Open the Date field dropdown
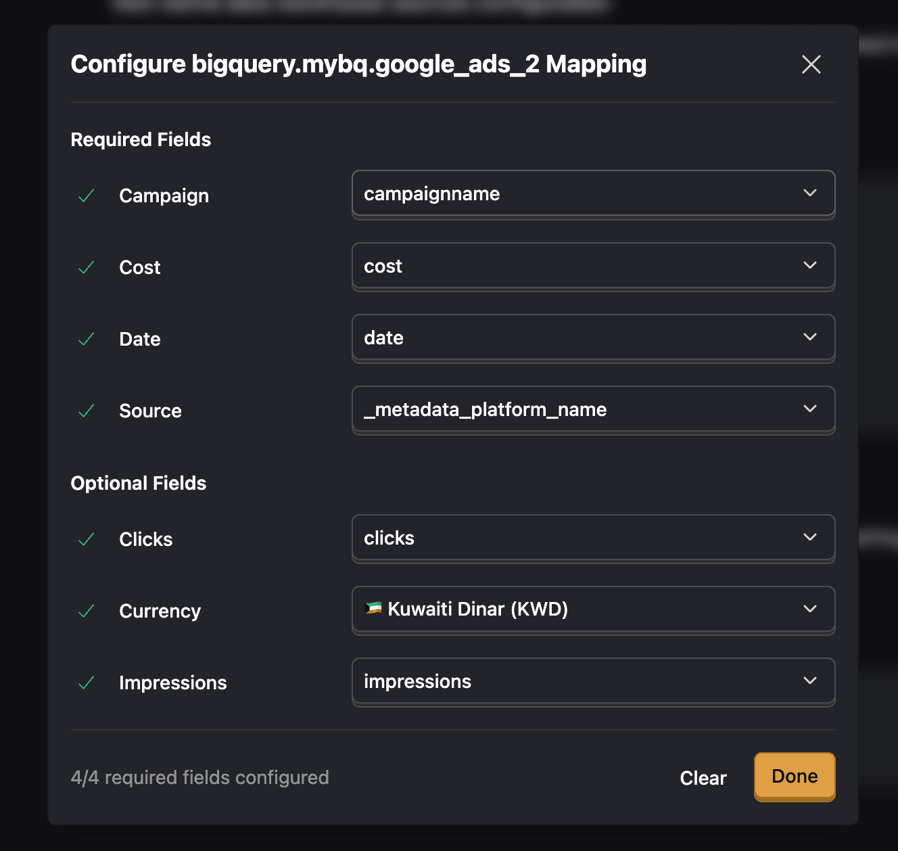This screenshot has height=851, width=898. click(593, 338)
